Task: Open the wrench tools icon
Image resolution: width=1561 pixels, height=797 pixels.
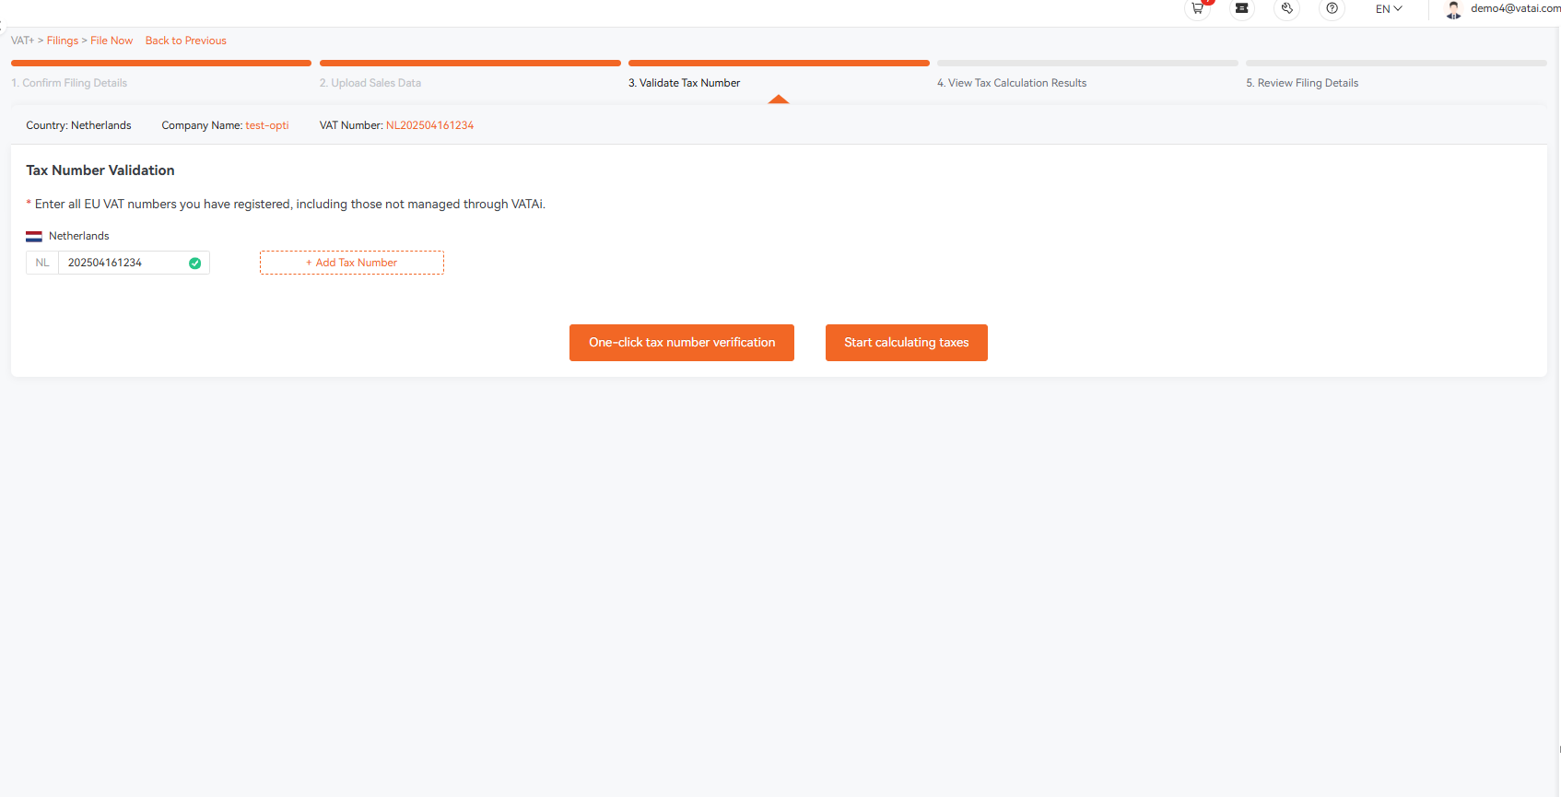Action: [x=1286, y=8]
